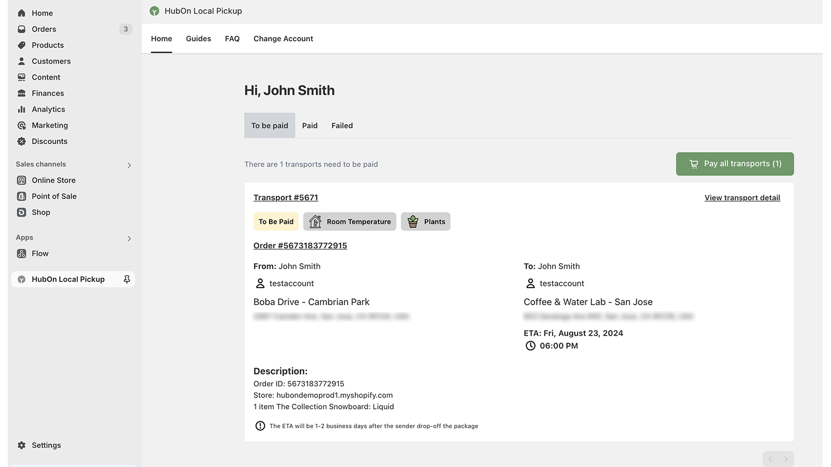Click the Coffee & Water Lab - San Jose text
831x467 pixels.
[x=588, y=302]
